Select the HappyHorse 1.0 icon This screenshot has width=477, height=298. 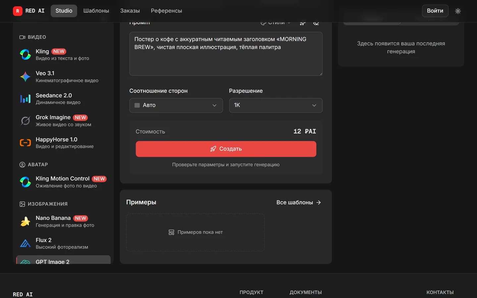pos(25,143)
